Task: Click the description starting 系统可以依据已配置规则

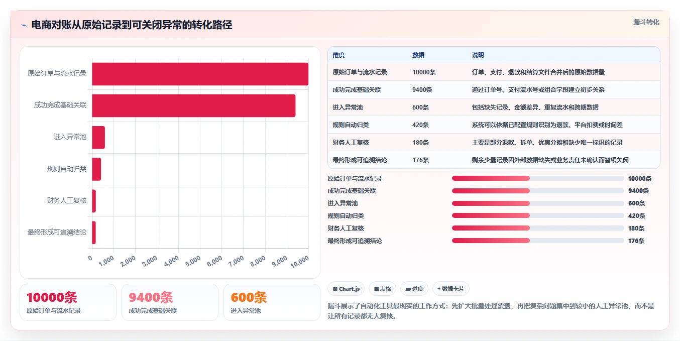Action: tap(547, 125)
